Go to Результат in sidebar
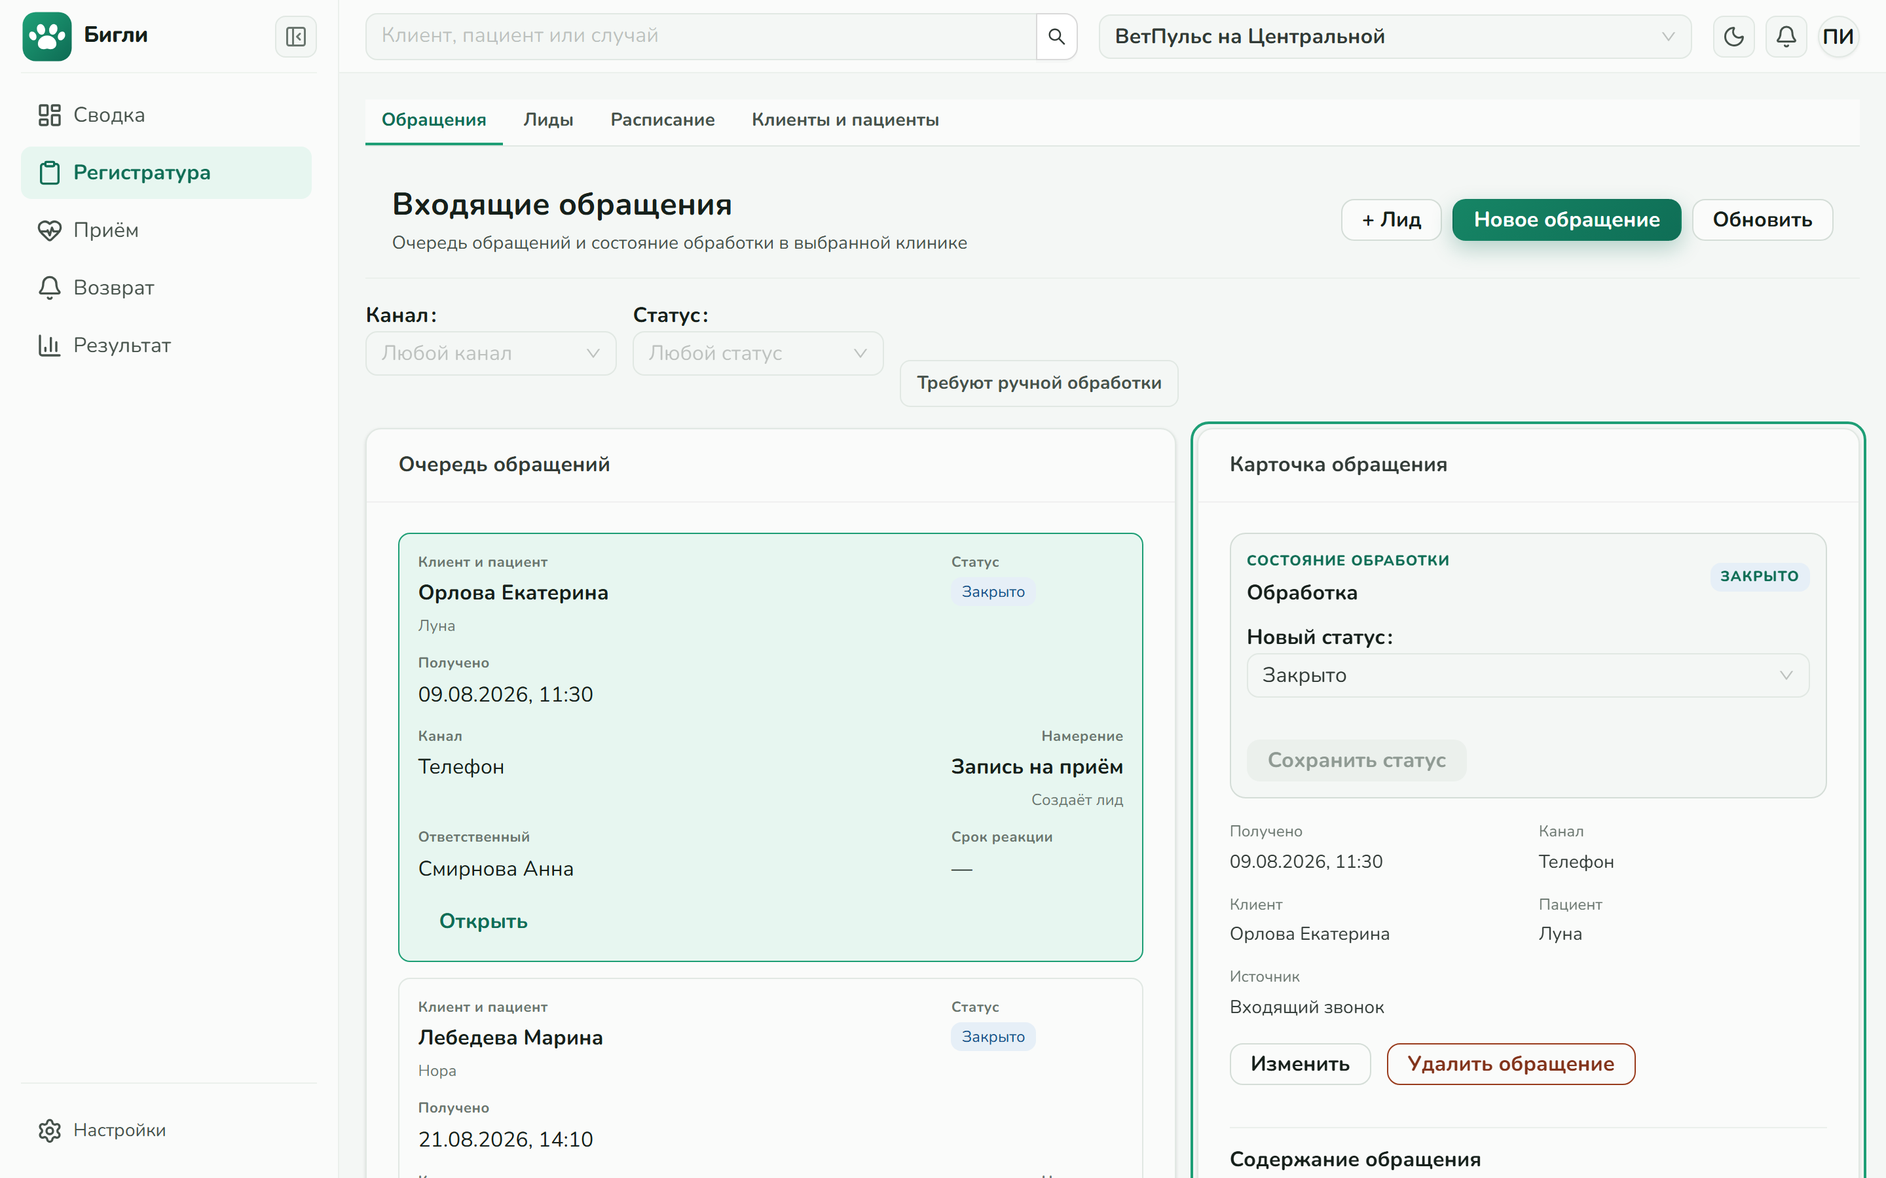The height and width of the screenshot is (1178, 1886). (x=166, y=345)
